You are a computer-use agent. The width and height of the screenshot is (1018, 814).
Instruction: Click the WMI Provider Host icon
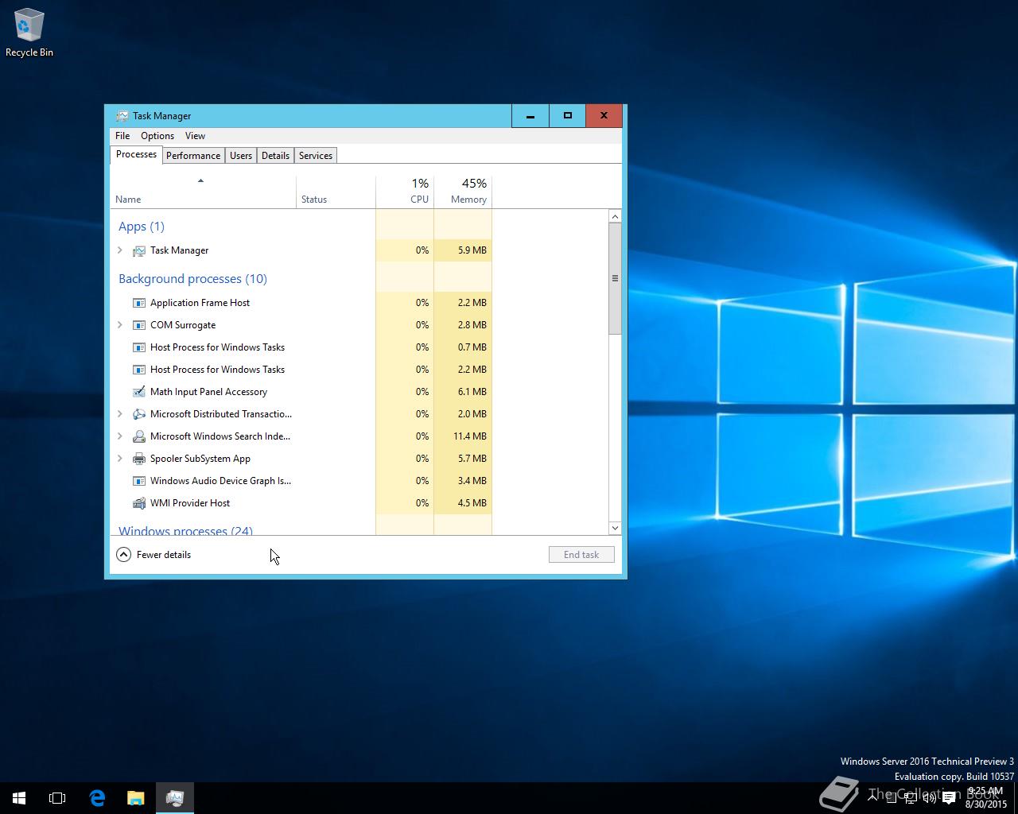139,503
